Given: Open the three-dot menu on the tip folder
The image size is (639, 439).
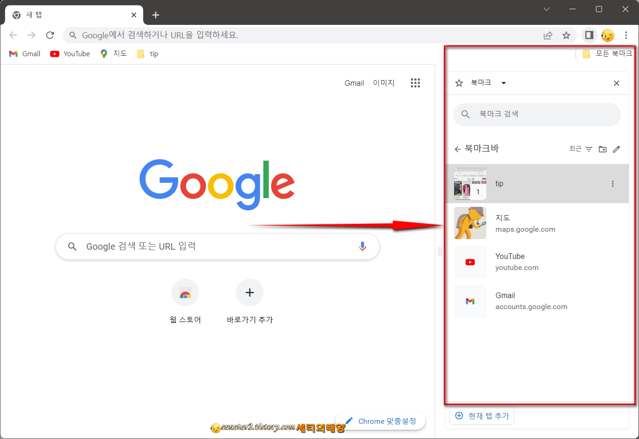Looking at the screenshot, I should [613, 183].
